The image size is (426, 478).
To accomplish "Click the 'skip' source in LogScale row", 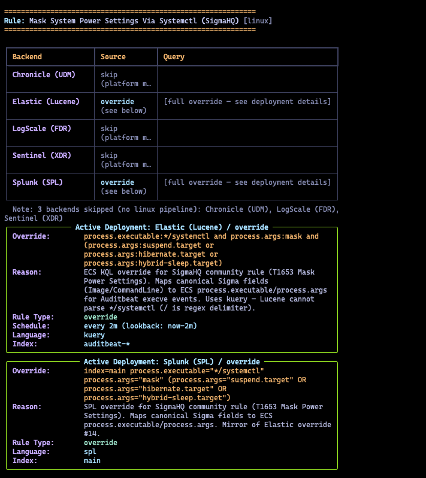I will tap(109, 129).
